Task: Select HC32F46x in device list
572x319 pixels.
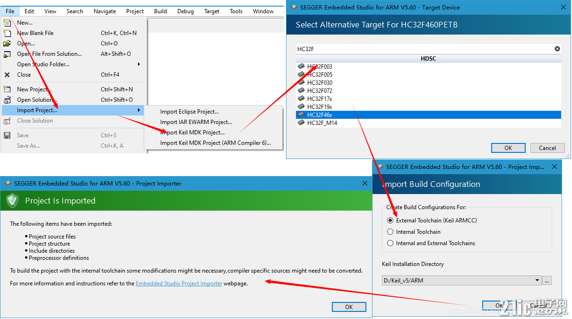Action: pos(428,115)
